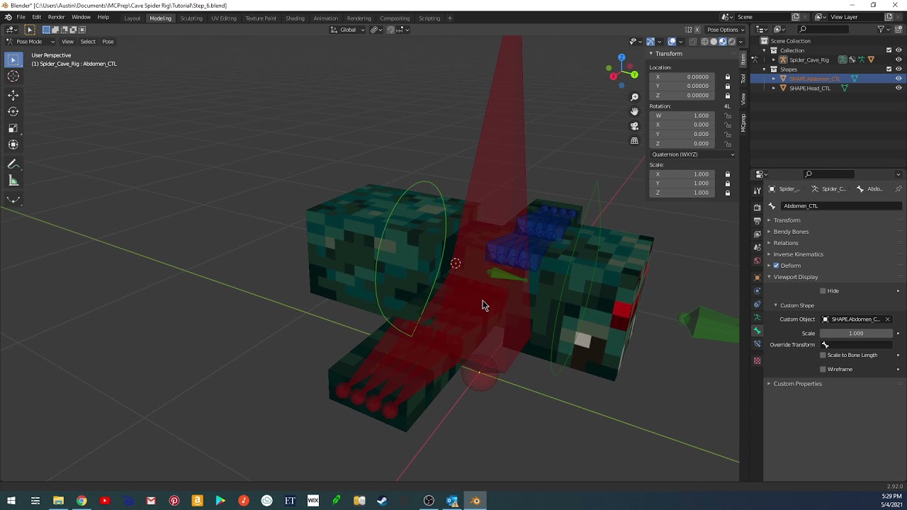907x510 pixels.
Task: Switch to Material Preview shading
Action: pyautogui.click(x=722, y=41)
